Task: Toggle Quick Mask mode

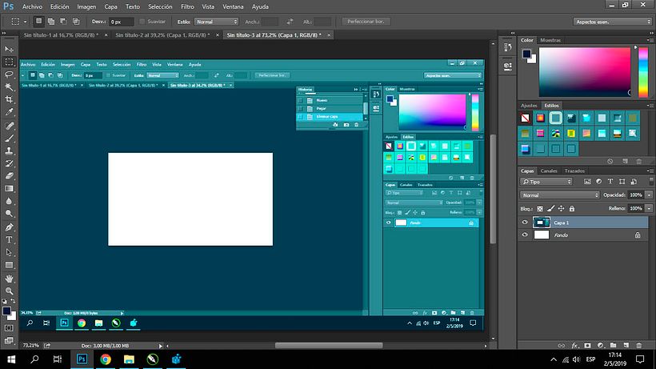Action: pyautogui.click(x=9, y=328)
